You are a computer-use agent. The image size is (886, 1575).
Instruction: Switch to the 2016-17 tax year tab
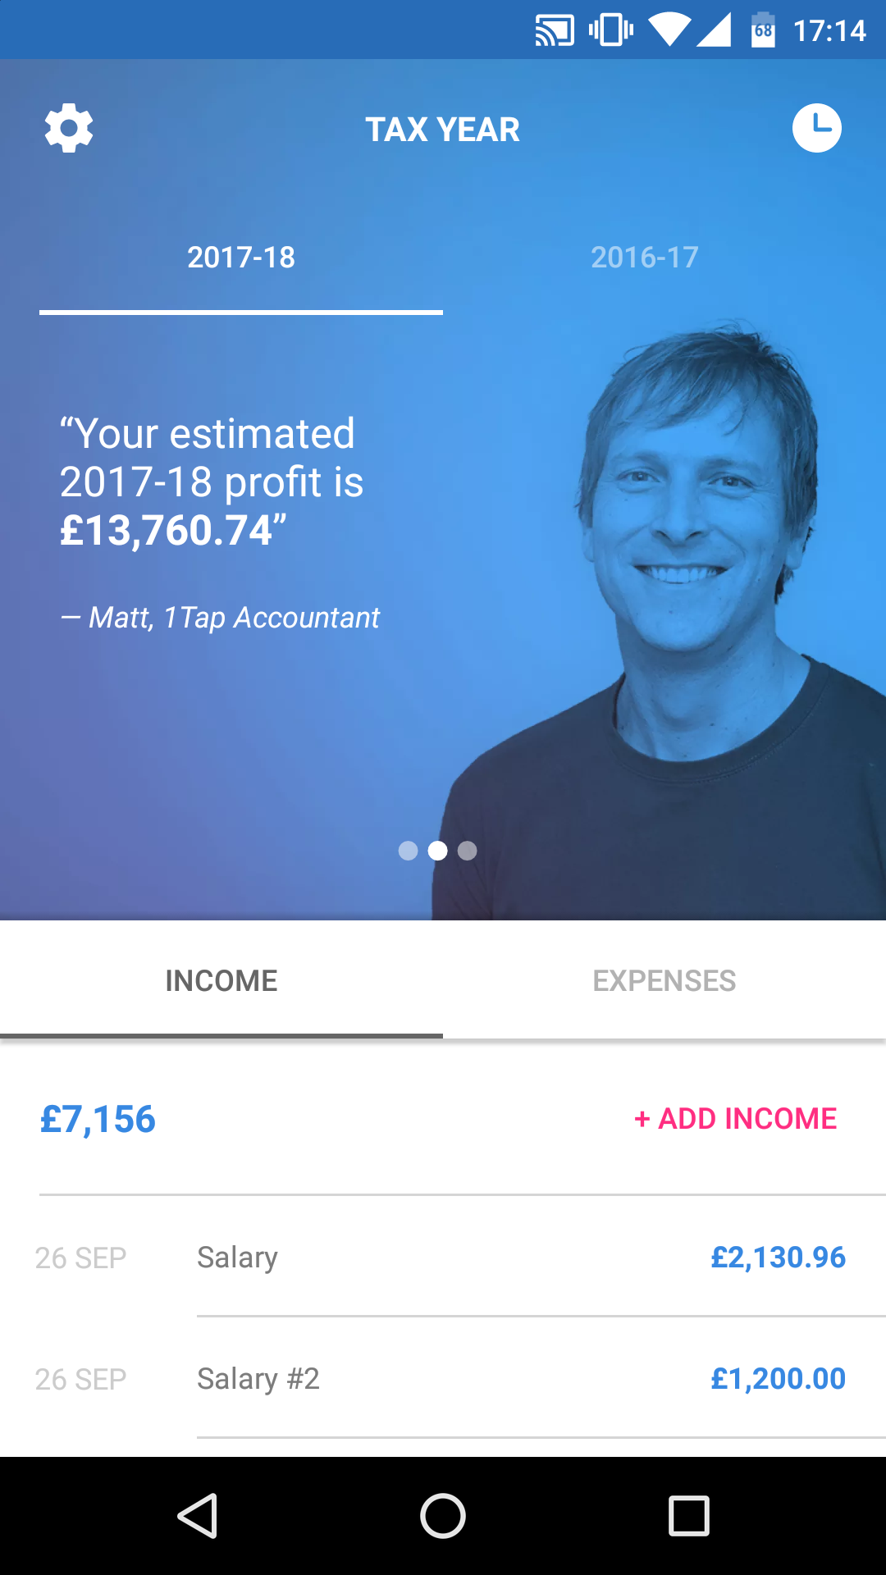[x=645, y=258]
